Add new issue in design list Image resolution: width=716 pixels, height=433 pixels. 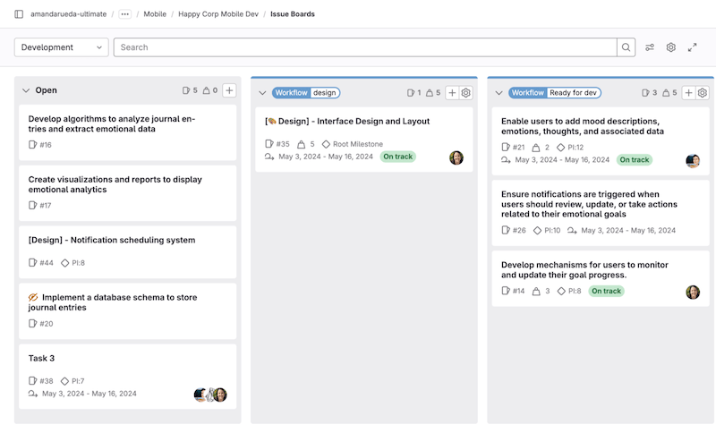[452, 93]
